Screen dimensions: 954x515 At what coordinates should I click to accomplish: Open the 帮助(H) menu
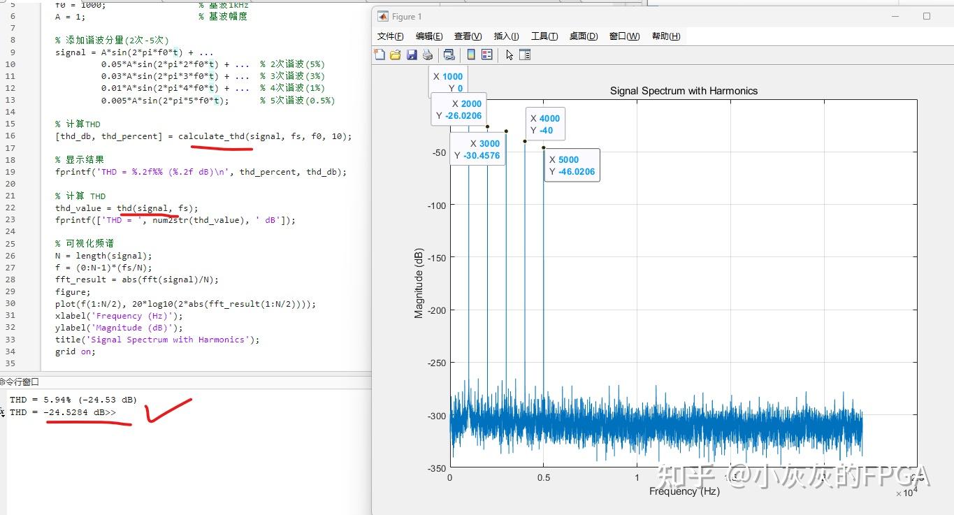[665, 36]
